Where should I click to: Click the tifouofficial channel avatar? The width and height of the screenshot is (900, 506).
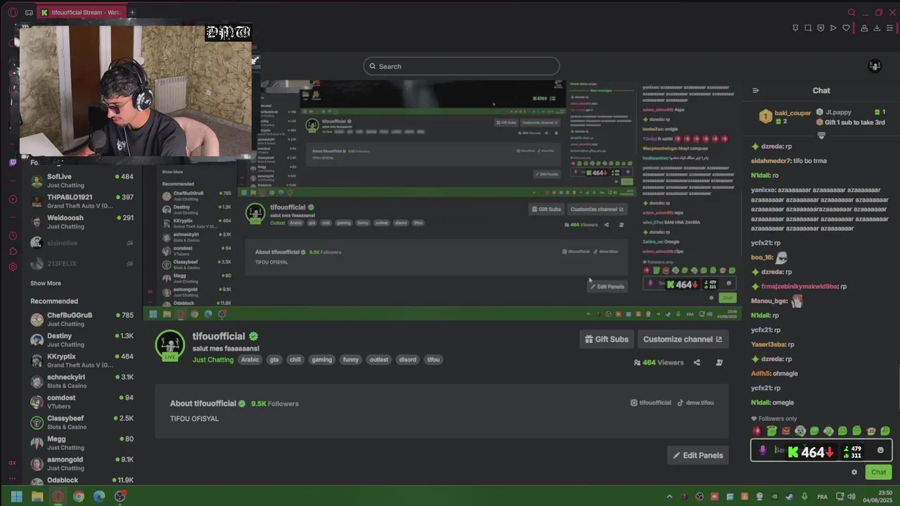pyautogui.click(x=169, y=344)
